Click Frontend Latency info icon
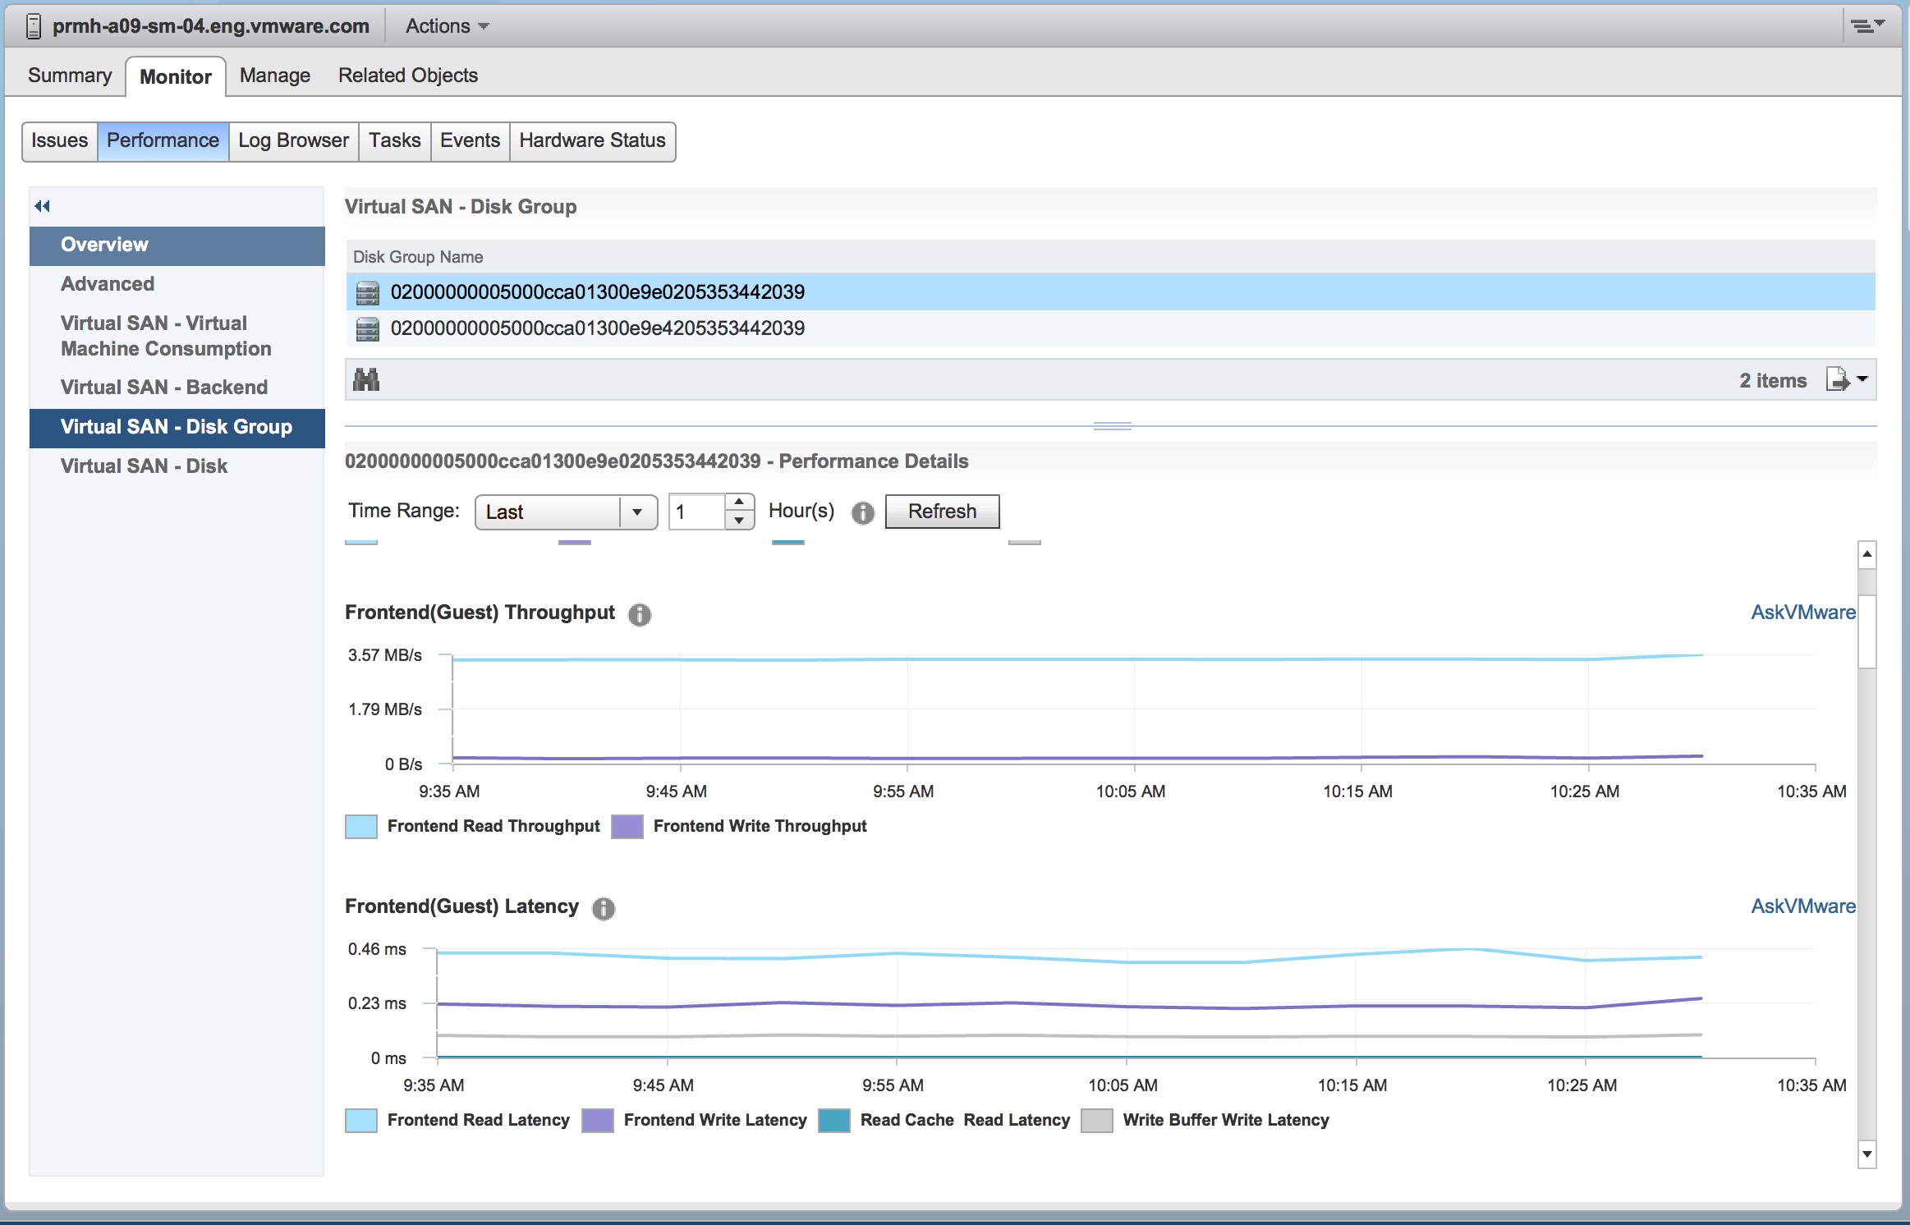 pos(604,908)
